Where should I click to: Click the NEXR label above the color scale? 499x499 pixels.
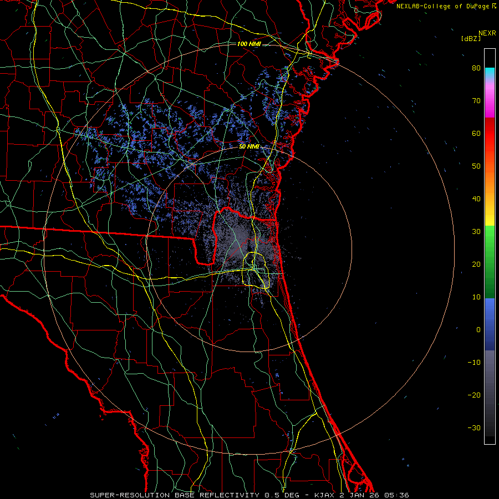click(487, 33)
